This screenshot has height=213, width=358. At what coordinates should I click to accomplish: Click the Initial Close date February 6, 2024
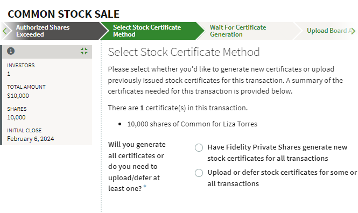[x=31, y=139]
